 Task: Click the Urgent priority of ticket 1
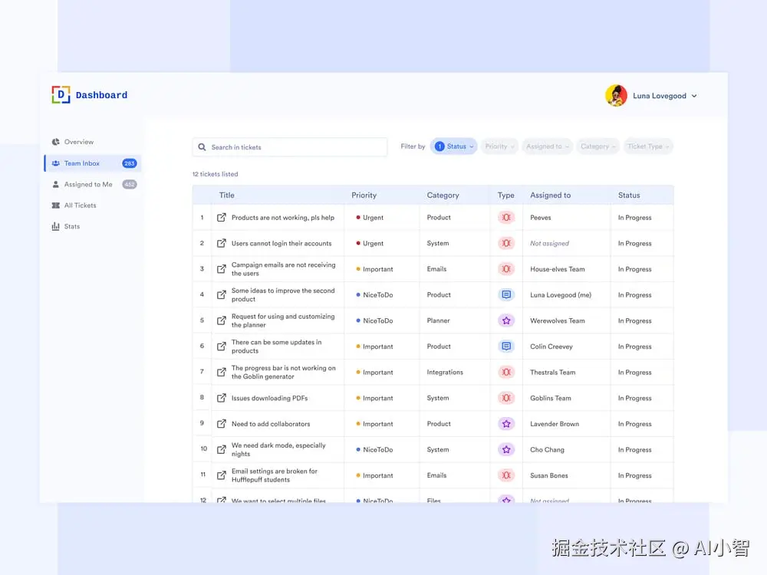point(370,218)
